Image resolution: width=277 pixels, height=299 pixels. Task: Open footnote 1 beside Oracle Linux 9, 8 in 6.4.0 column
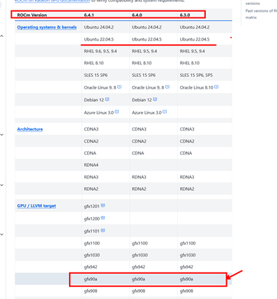pos(167,87)
